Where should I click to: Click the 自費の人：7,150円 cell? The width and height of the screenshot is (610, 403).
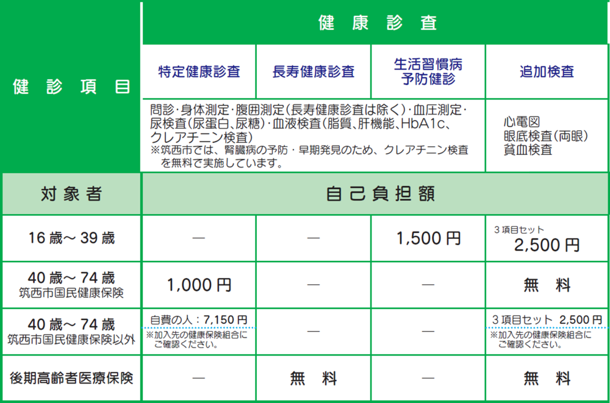coord(198,318)
